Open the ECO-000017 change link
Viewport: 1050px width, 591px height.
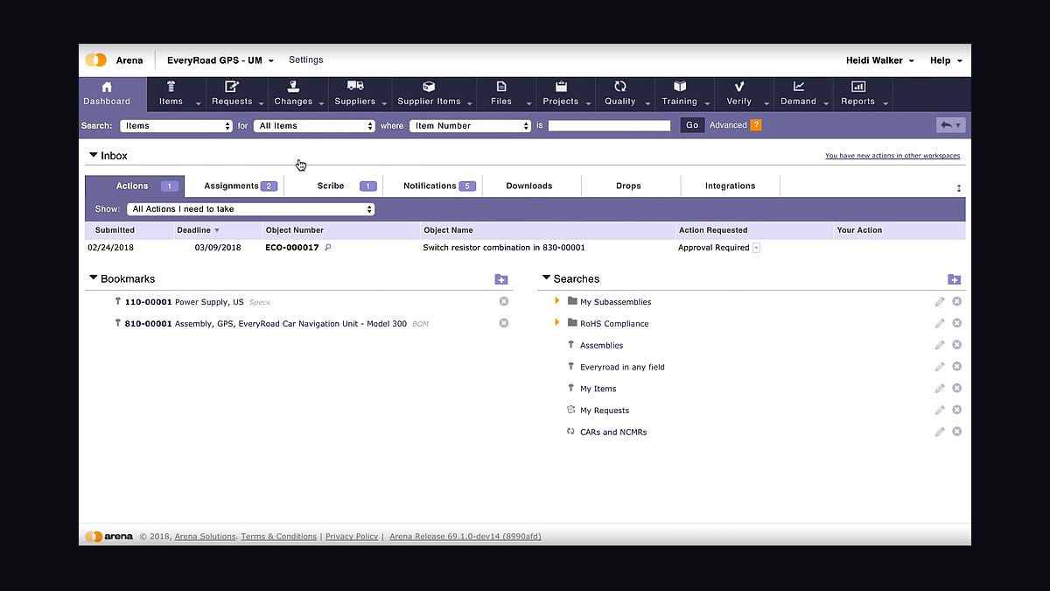[x=292, y=248]
